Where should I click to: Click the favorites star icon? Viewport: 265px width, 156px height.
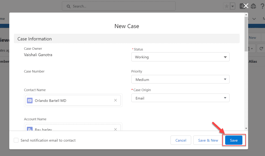tap(226, 6)
